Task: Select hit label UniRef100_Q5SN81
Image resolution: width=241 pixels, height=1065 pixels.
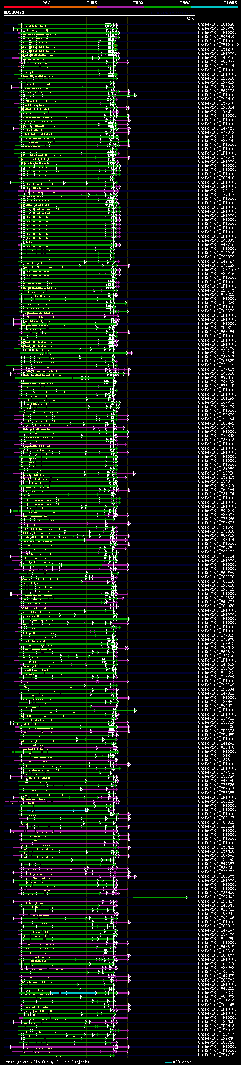Action: (216, 847)
